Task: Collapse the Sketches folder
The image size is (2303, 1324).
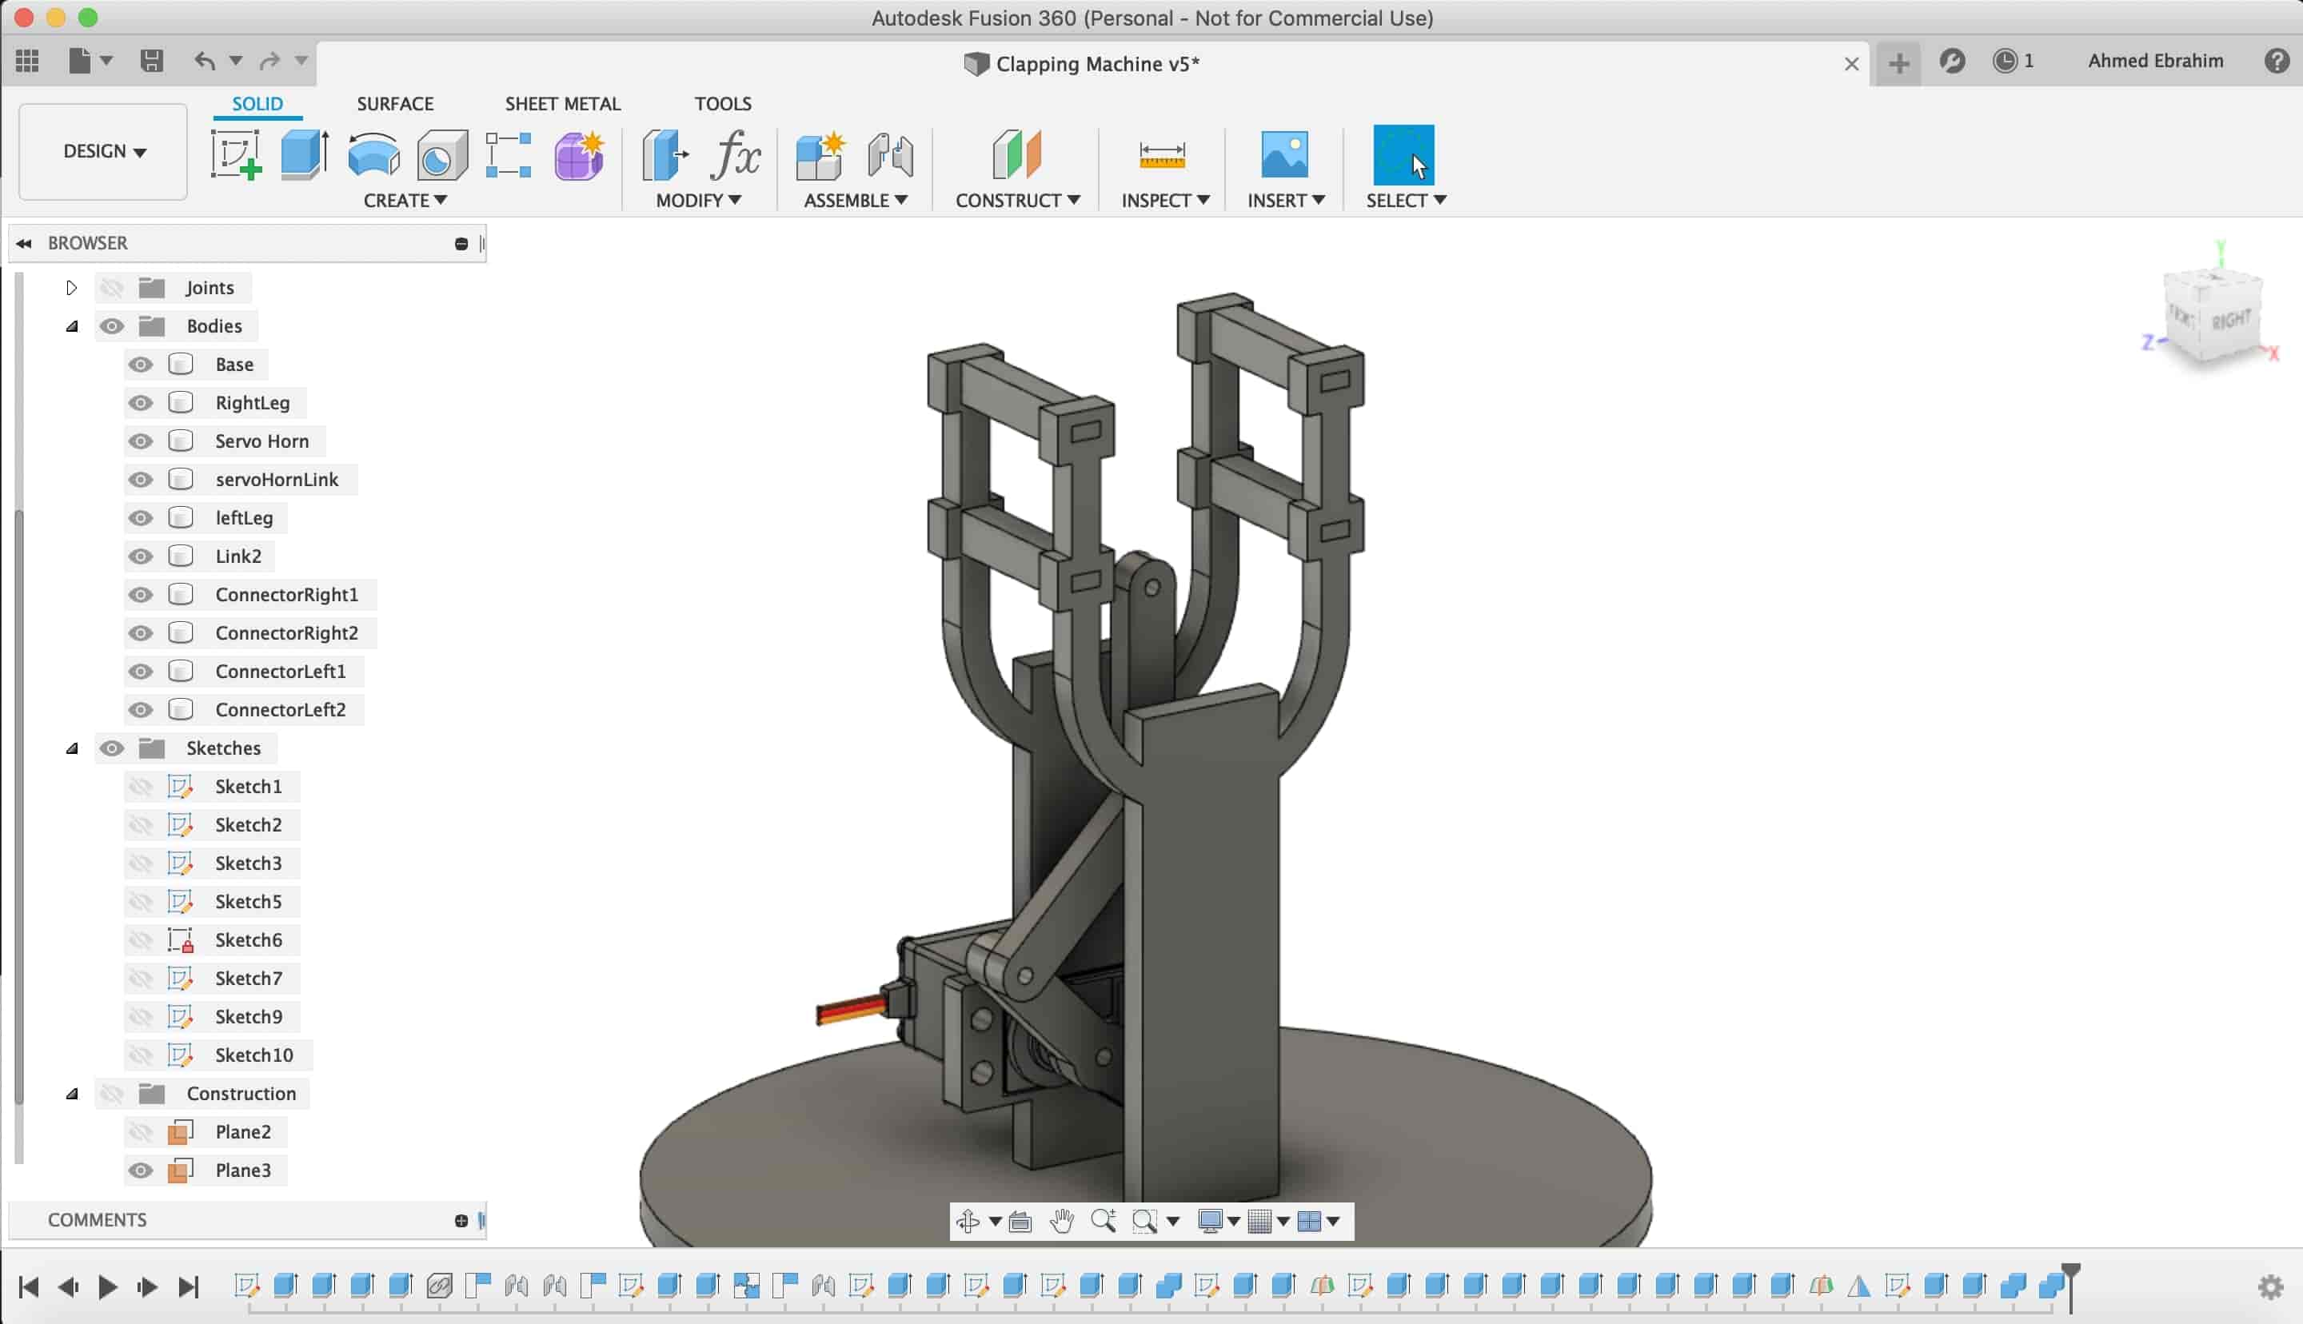Action: tap(72, 748)
